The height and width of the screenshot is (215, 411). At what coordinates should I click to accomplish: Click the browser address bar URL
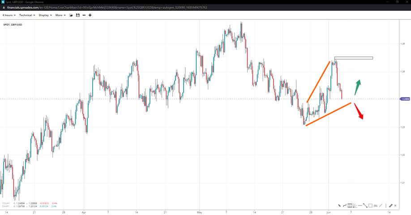pyautogui.click(x=107, y=8)
